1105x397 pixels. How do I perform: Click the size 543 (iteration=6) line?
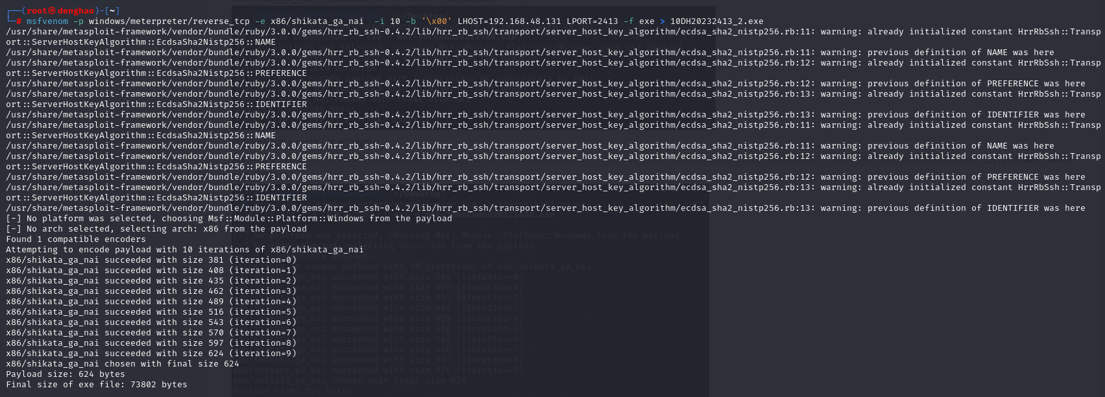coord(151,322)
